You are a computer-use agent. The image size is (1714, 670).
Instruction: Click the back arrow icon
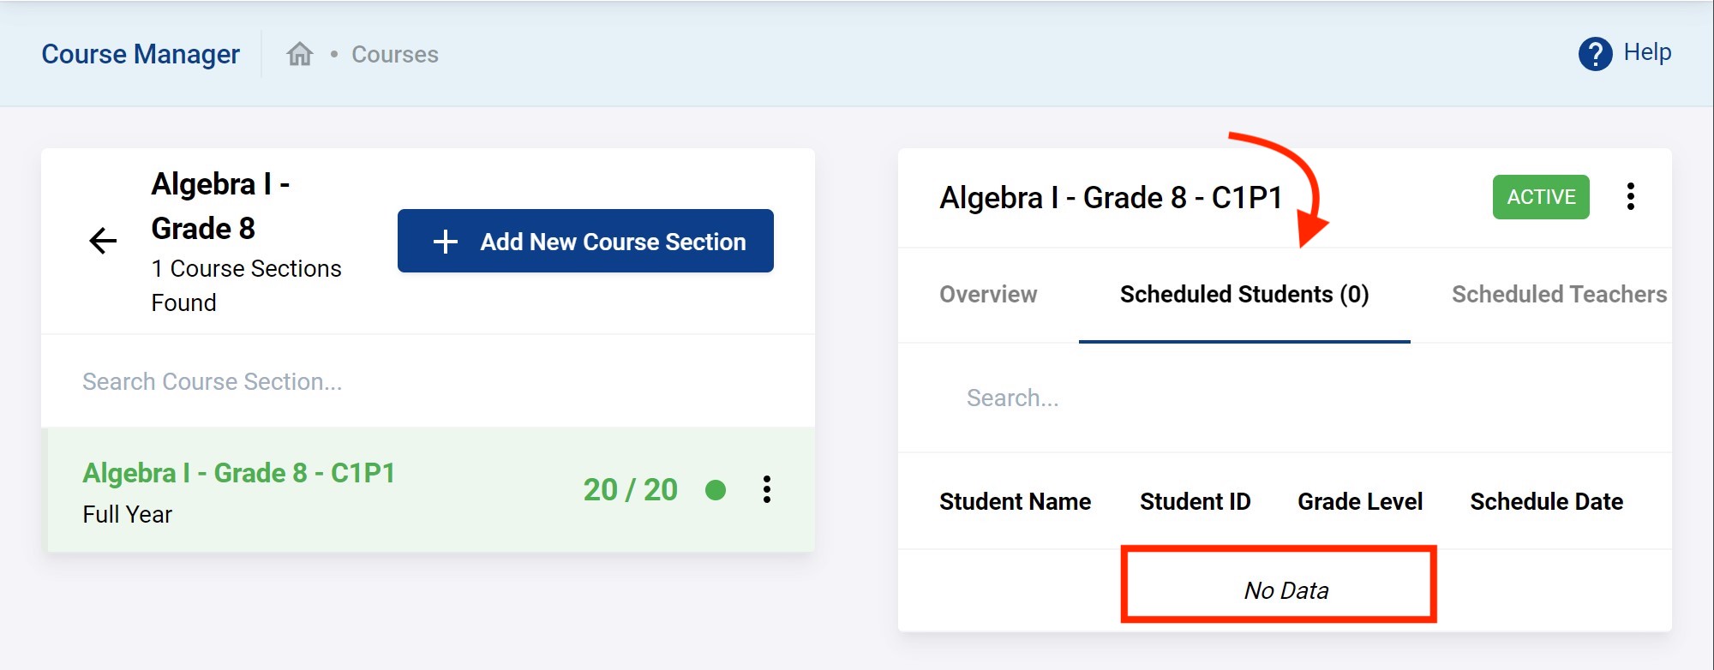[x=103, y=241]
